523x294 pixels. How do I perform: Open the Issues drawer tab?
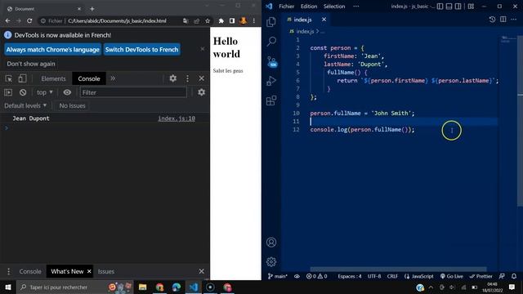pyautogui.click(x=106, y=271)
